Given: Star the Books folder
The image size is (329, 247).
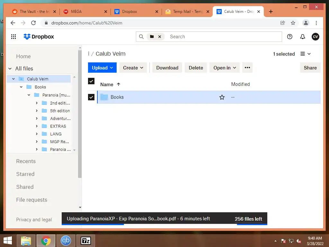Looking at the screenshot, I should 222,97.
